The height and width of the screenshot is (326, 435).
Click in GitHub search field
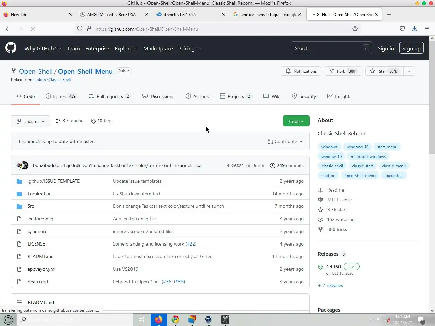(331, 48)
